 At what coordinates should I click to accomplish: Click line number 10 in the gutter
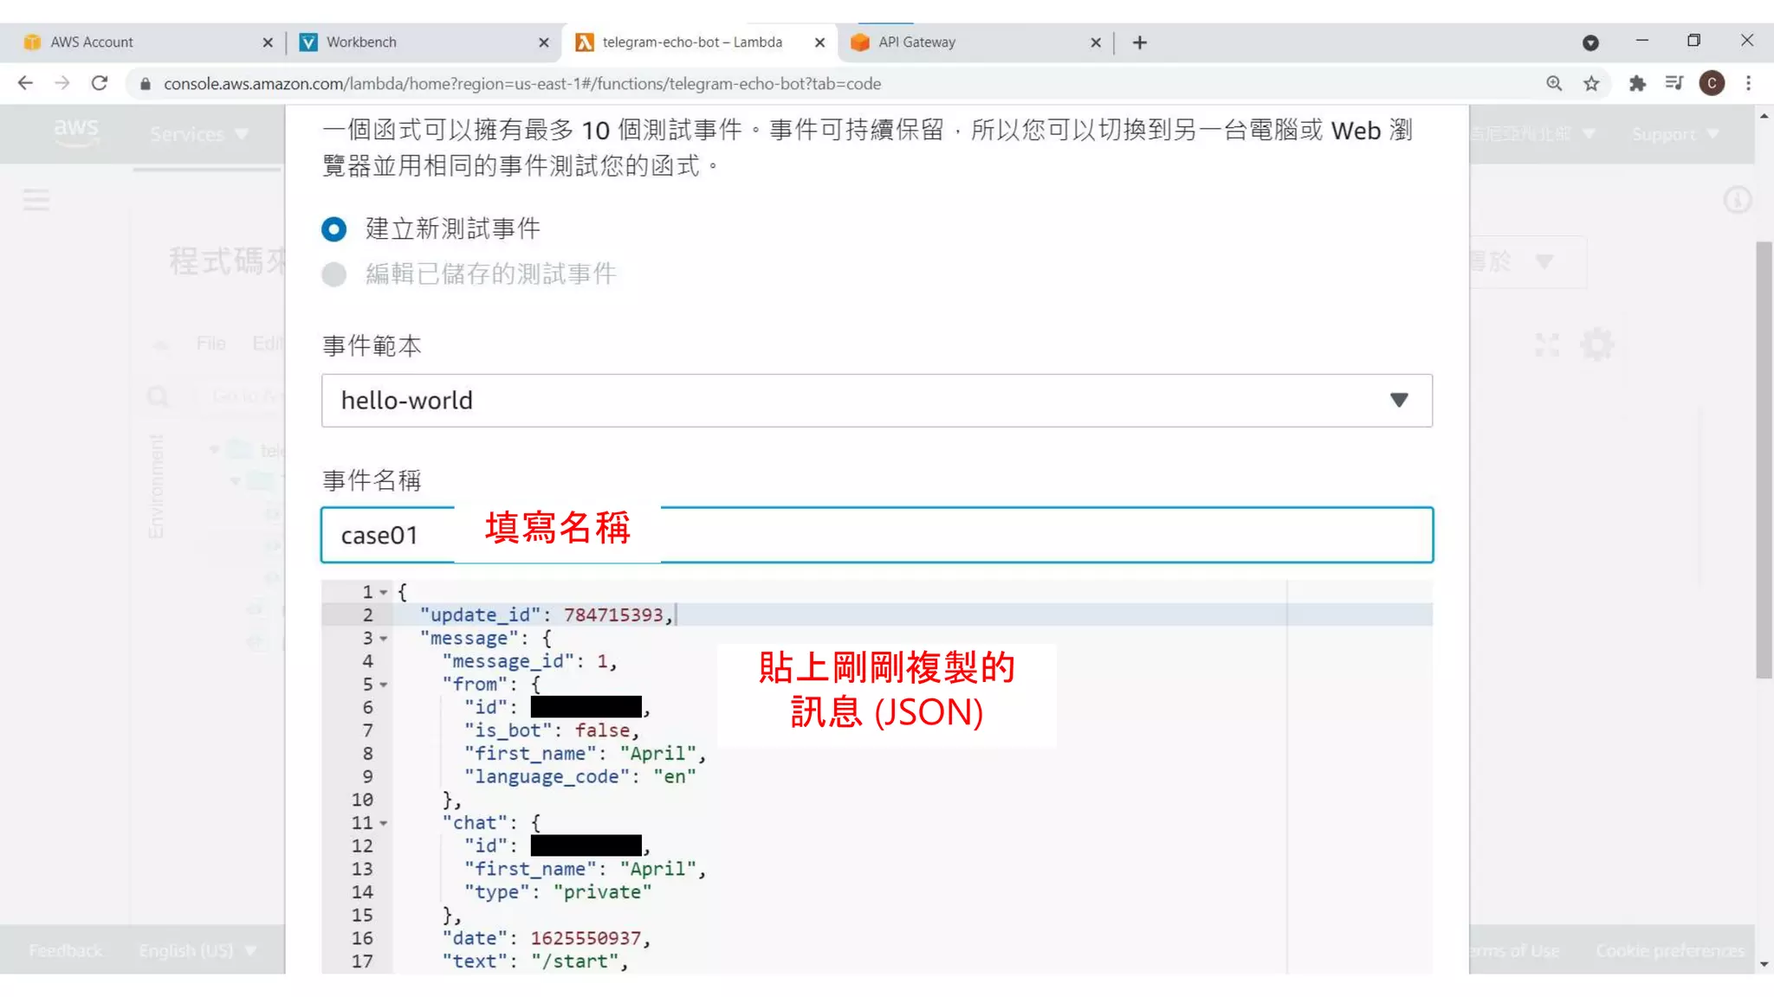362,800
